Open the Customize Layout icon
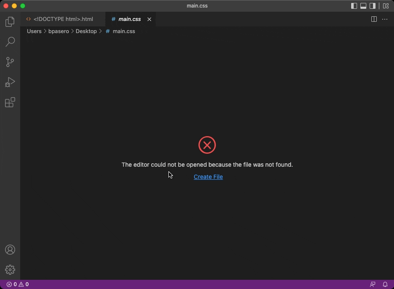Screen dimensions: 394x289 click(x=386, y=6)
